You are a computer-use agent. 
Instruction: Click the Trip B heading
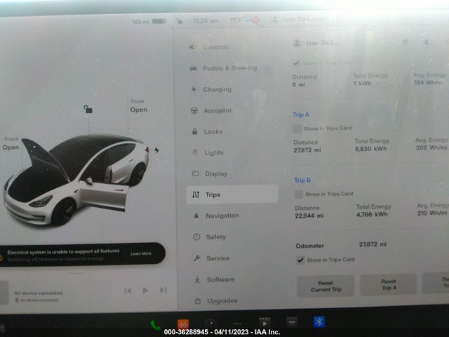[x=302, y=180]
